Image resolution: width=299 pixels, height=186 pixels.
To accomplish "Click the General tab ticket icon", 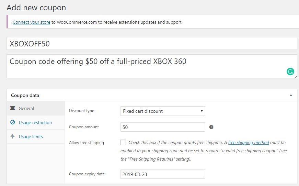I will [13, 108].
